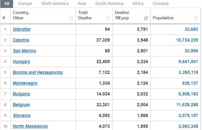The image size is (202, 130).
Task: Open the Montenegro country link
Action: 25,83
